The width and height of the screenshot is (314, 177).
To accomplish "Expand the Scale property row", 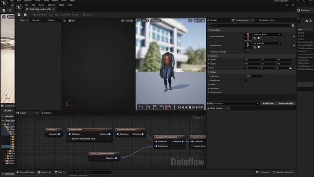I will click(208, 68).
